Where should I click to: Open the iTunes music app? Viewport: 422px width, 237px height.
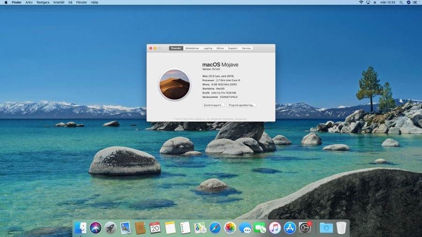[x=275, y=228]
